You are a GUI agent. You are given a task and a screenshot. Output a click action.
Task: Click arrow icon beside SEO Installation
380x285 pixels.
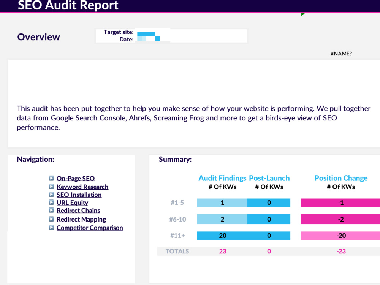pos(51,194)
